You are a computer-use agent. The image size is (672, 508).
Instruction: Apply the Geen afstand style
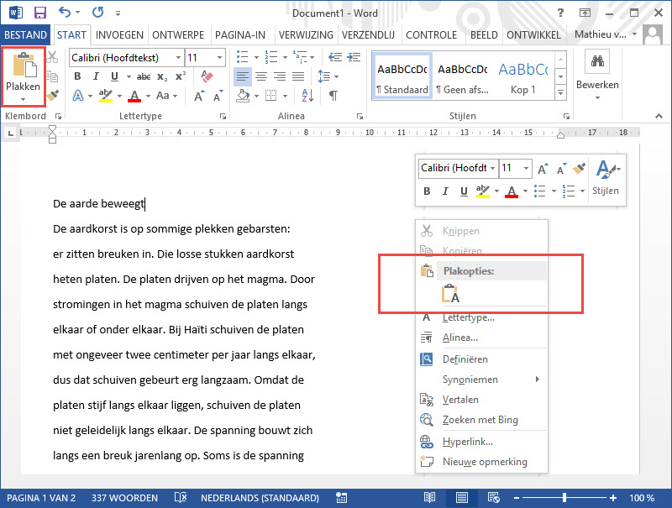(463, 77)
